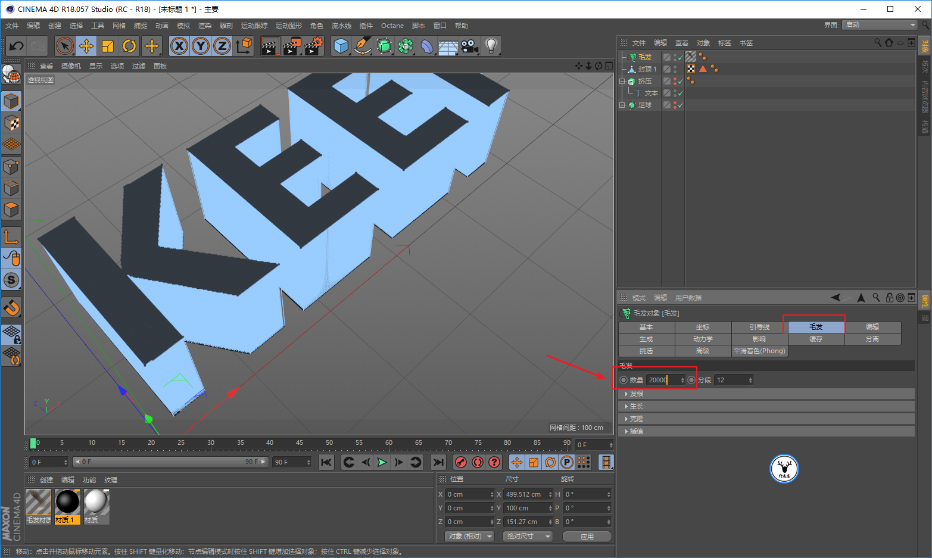The image size is (932, 558).
Task: Click the 平滑着色(Phong) tab button
Action: pos(759,351)
